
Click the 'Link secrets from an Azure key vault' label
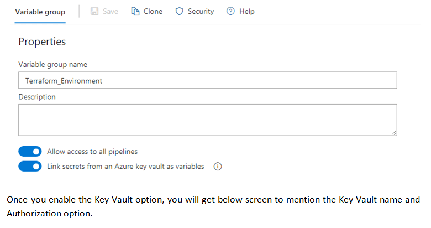(125, 167)
